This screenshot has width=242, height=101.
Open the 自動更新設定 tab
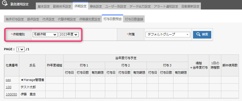pos(191,6)
